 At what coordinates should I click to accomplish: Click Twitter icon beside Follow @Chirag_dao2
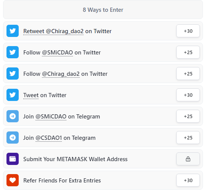[x=13, y=74]
